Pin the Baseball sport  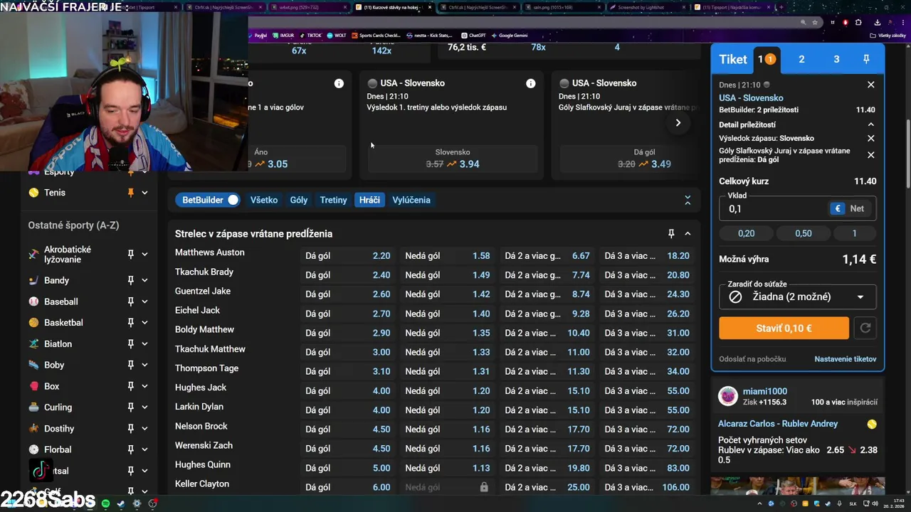(130, 302)
